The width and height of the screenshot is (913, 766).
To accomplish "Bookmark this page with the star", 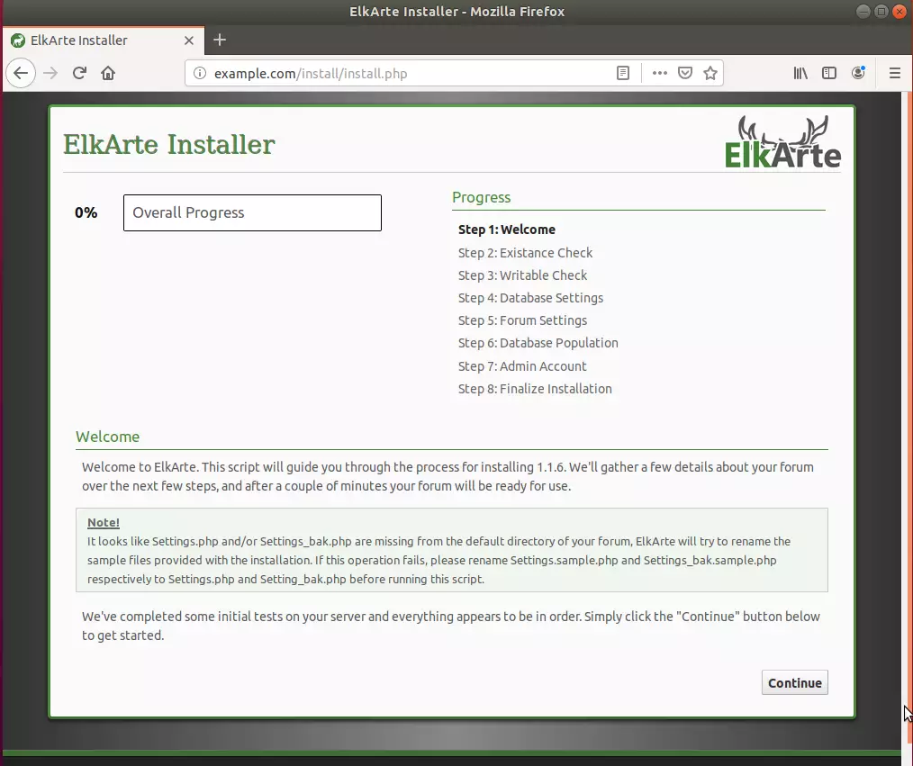I will click(x=710, y=73).
